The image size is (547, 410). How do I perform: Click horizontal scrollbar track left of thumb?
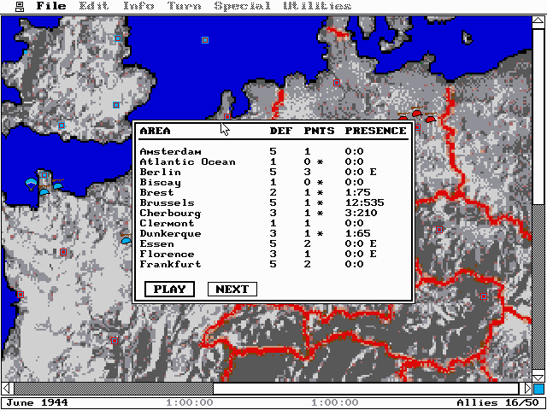click(114, 389)
